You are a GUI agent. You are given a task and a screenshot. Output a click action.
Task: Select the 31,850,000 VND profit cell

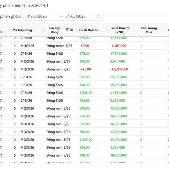(x=119, y=93)
